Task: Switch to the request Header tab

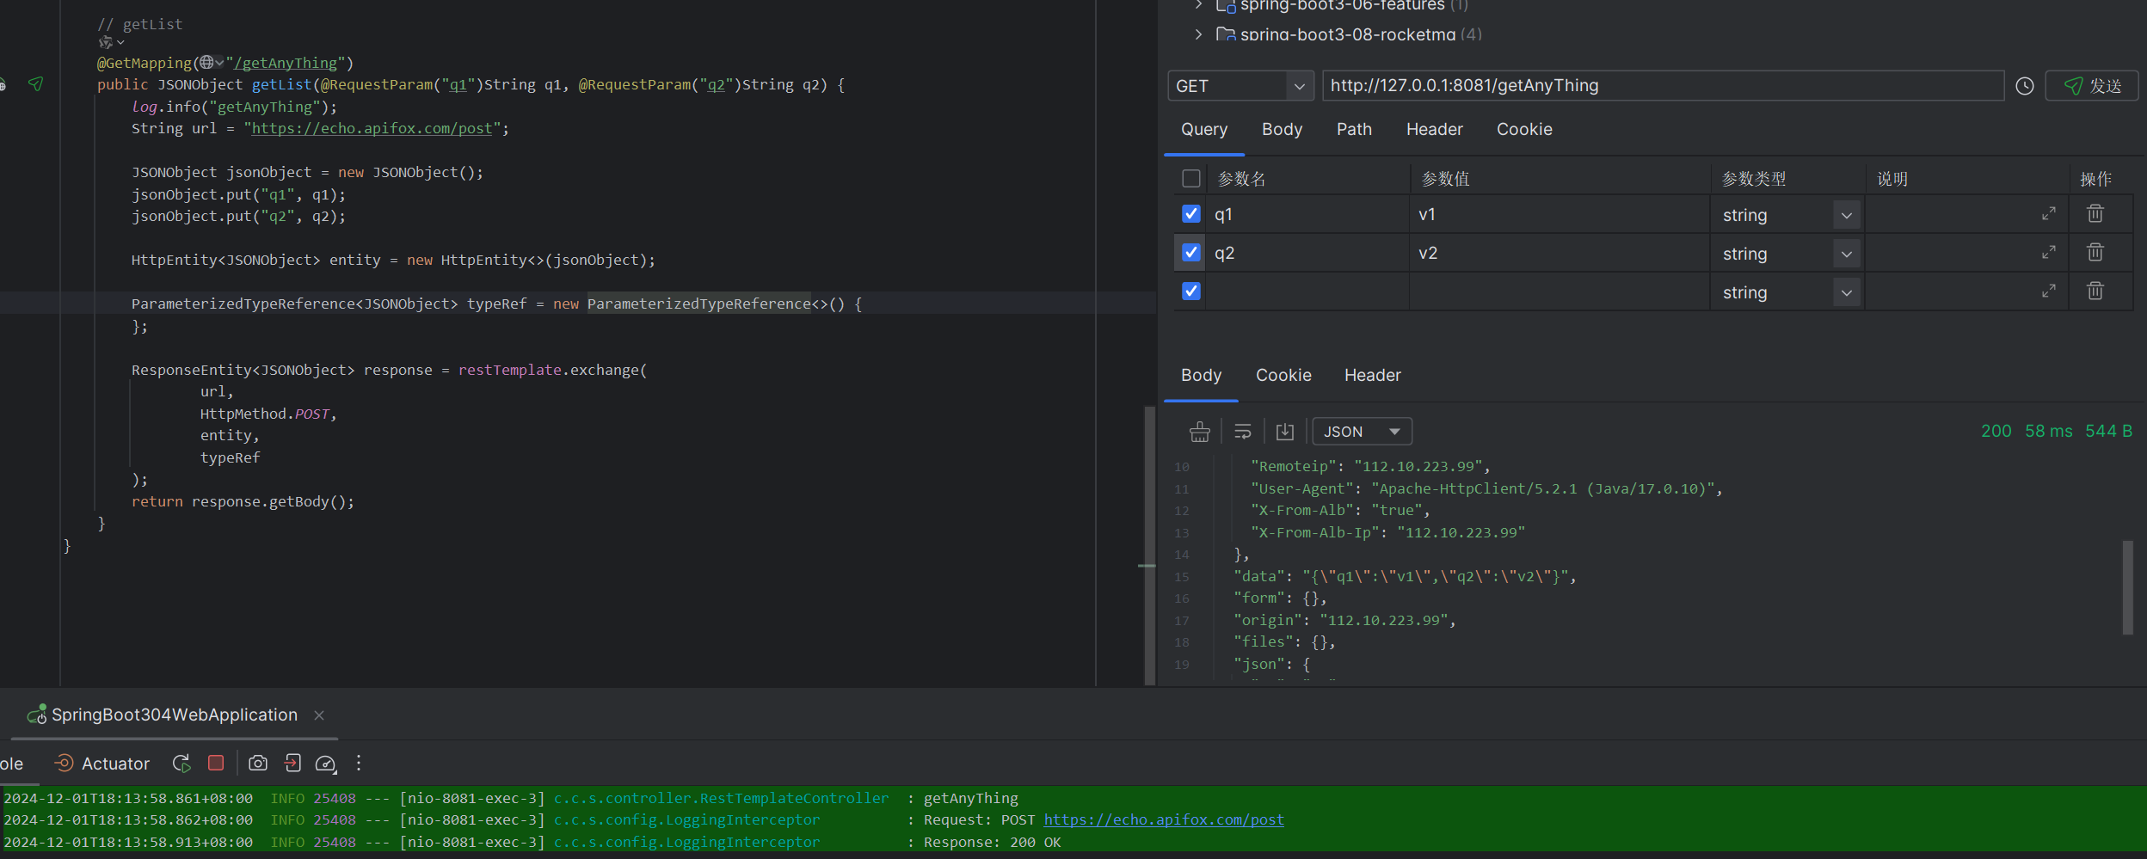Action: point(1434,129)
